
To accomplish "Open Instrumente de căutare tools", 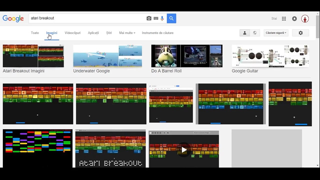I will [x=157, y=33].
